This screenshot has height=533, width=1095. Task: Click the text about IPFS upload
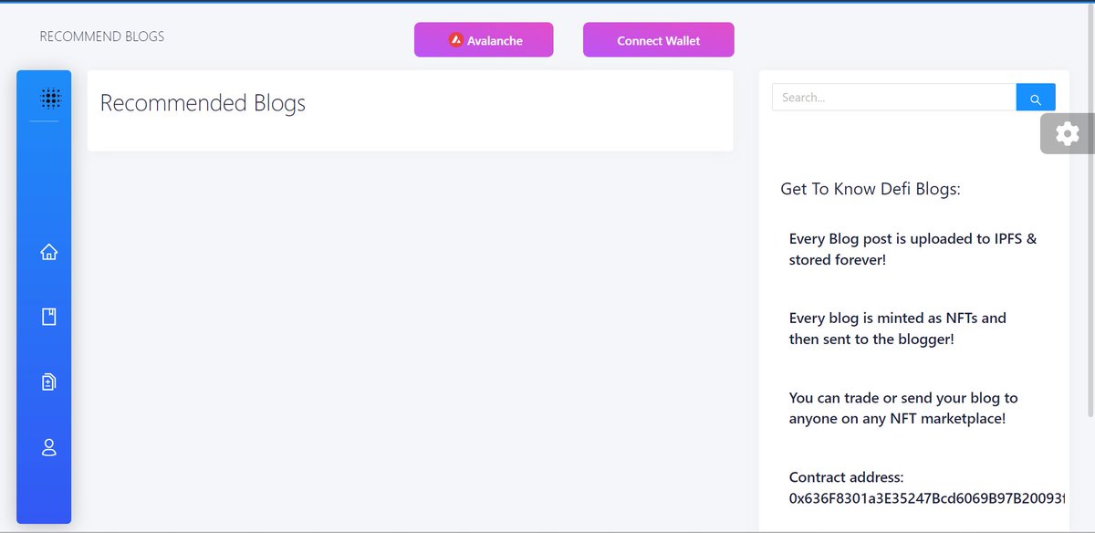pos(912,249)
